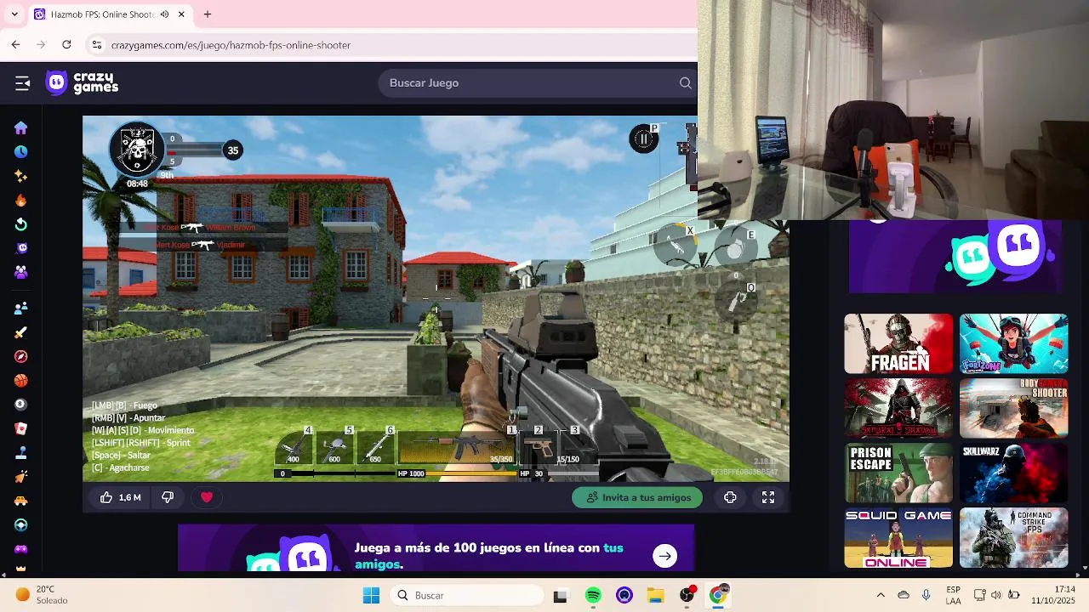Enter fullscreen mode for the game
Screen dimensions: 1089x612
tap(768, 497)
